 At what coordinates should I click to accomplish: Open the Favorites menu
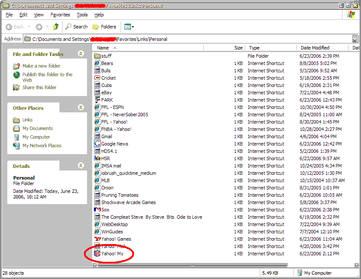[60, 15]
